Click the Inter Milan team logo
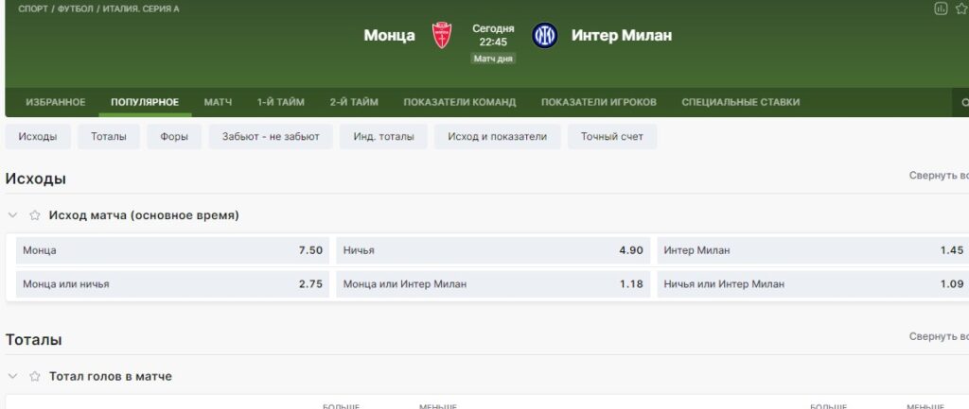This screenshot has width=969, height=409. pyautogui.click(x=544, y=35)
